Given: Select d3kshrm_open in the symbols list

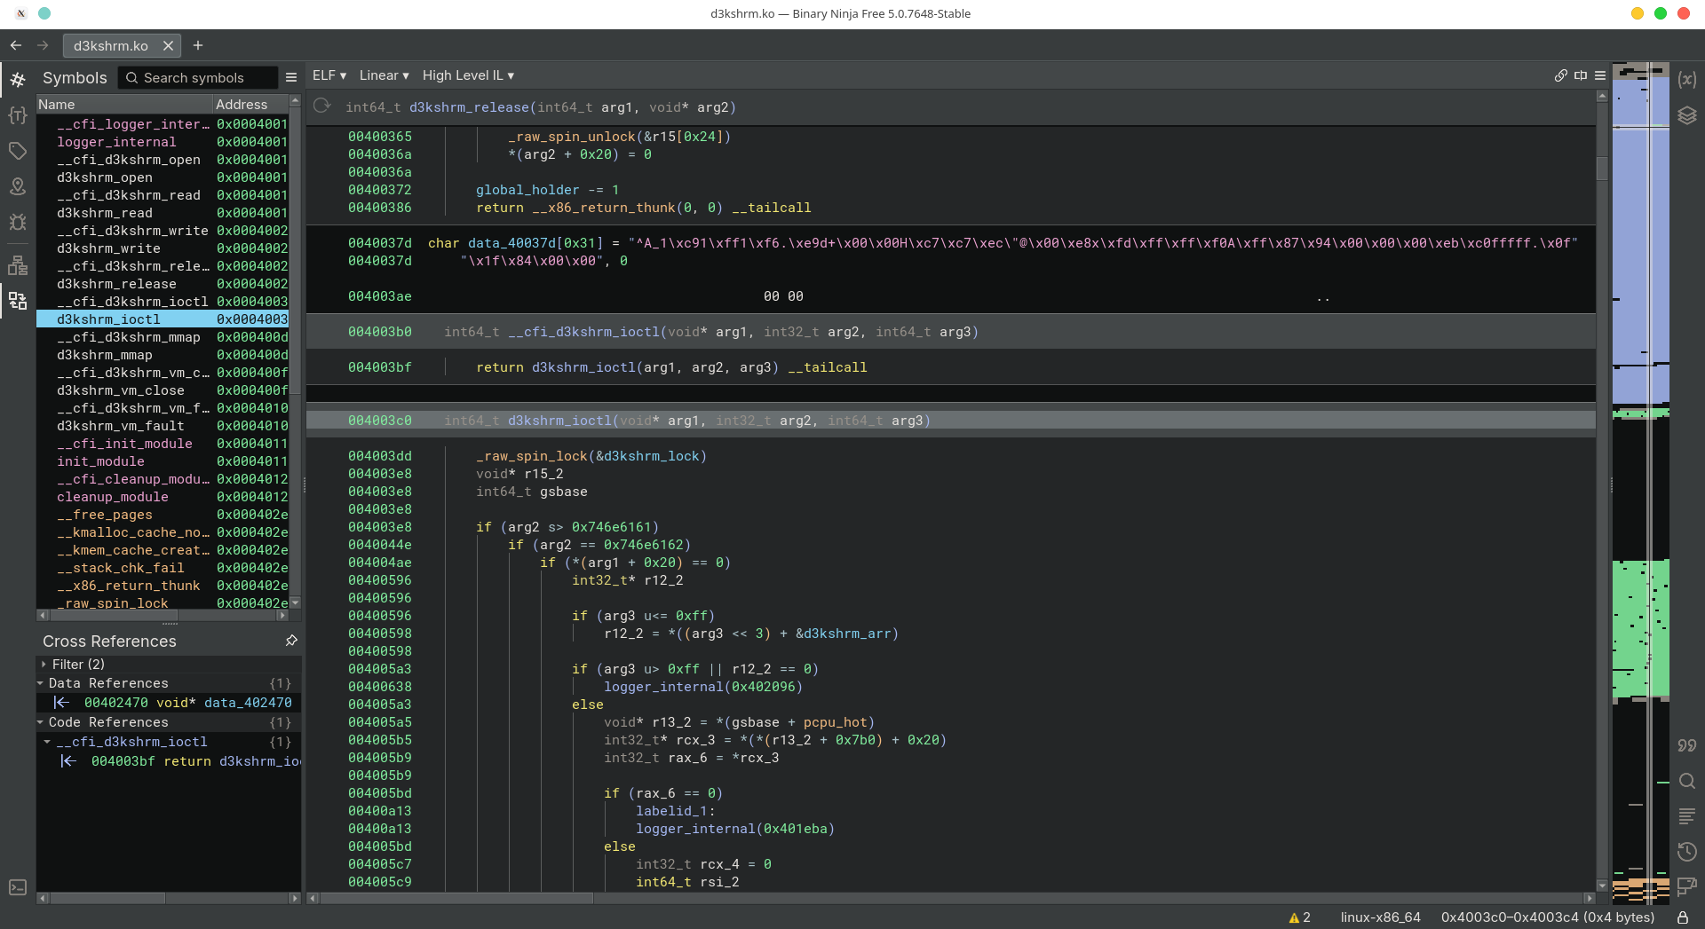Looking at the screenshot, I should [x=163, y=177].
